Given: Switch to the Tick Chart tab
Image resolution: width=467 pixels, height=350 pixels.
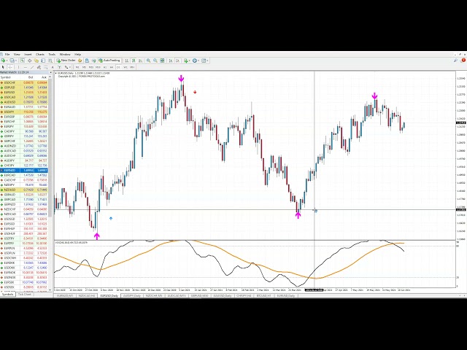Looking at the screenshot, I should [x=25, y=295].
